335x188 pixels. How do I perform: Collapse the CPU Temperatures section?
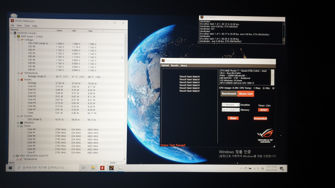(x=18, y=73)
